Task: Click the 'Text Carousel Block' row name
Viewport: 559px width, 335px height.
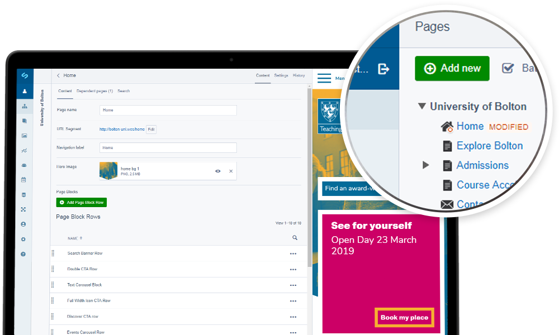Action: [84, 285]
